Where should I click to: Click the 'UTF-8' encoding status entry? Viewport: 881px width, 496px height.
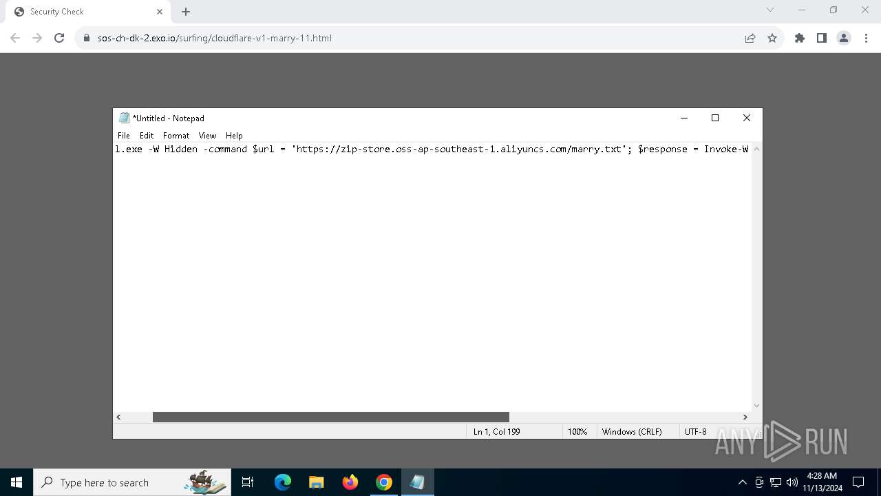(x=696, y=431)
